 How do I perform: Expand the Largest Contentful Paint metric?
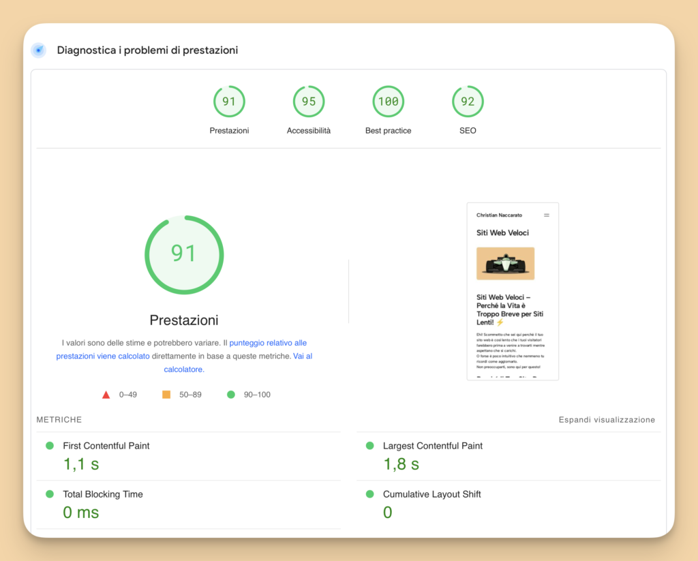click(432, 446)
